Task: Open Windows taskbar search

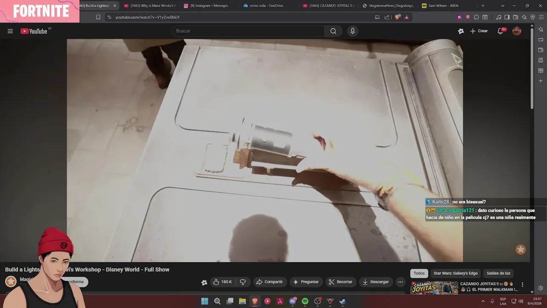Action: point(217,301)
